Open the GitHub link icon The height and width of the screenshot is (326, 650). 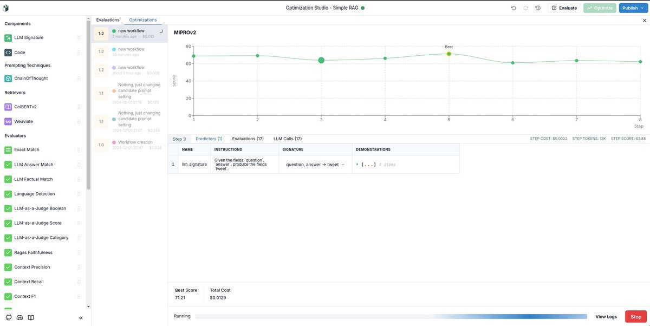9,317
